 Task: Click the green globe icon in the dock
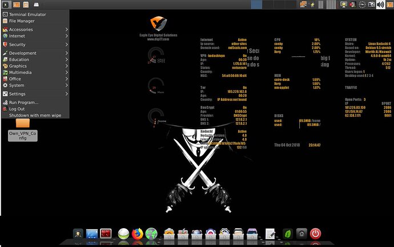(151, 234)
